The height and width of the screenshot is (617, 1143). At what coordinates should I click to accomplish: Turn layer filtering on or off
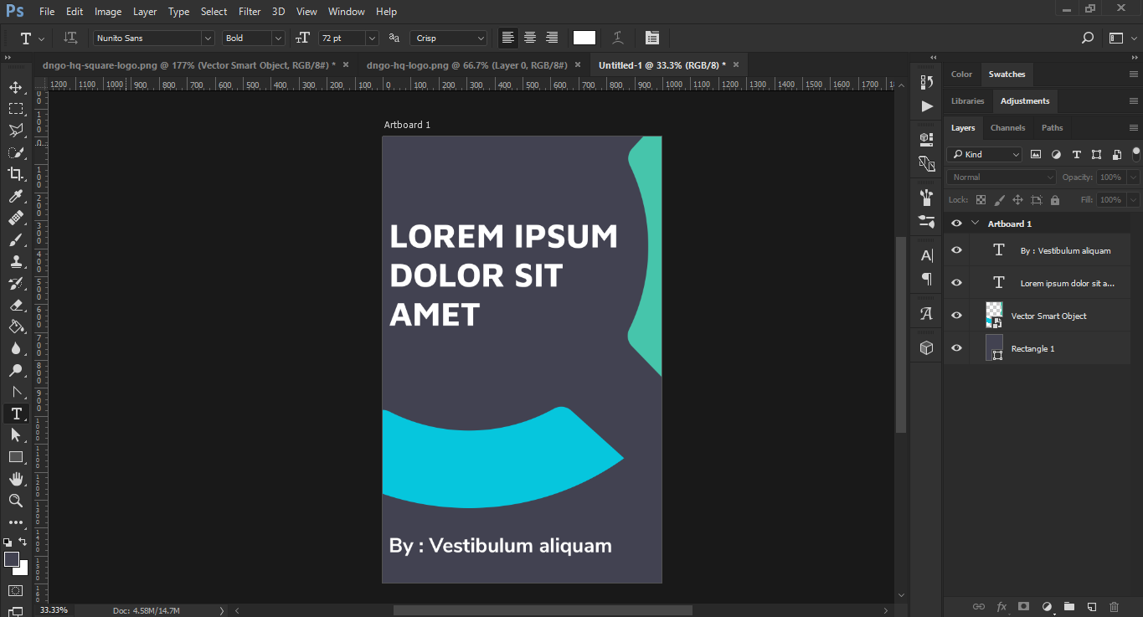[x=1135, y=154]
